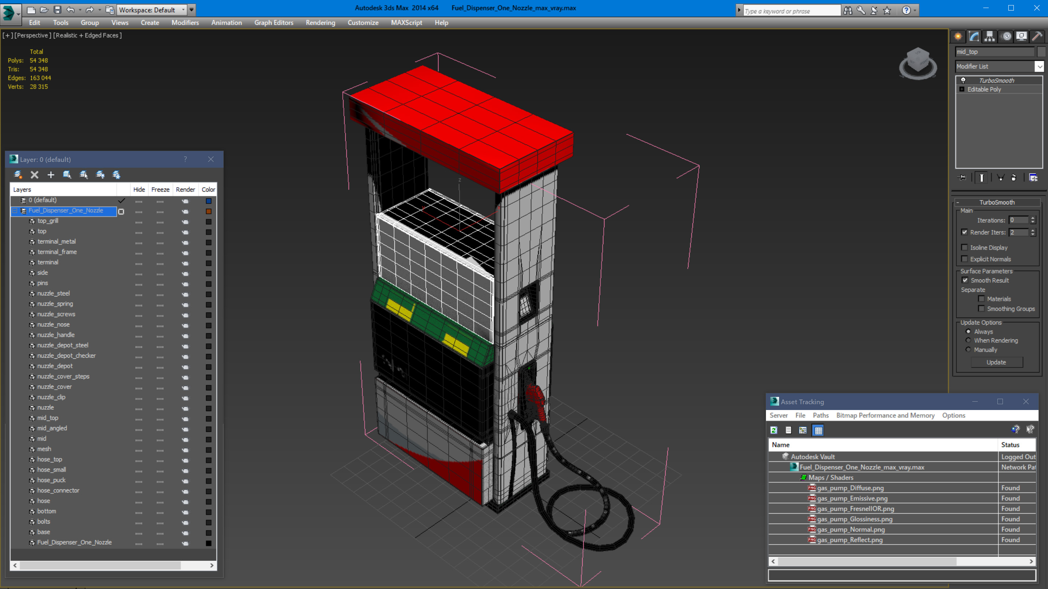1048x589 pixels.
Task: Open the Graph Editors menu
Action: [x=274, y=23]
